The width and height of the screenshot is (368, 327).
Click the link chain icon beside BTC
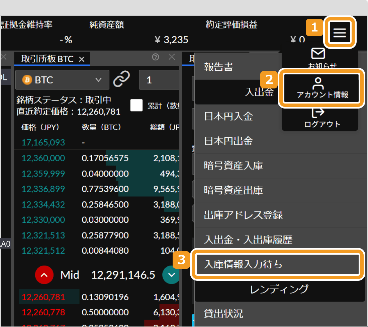(121, 79)
